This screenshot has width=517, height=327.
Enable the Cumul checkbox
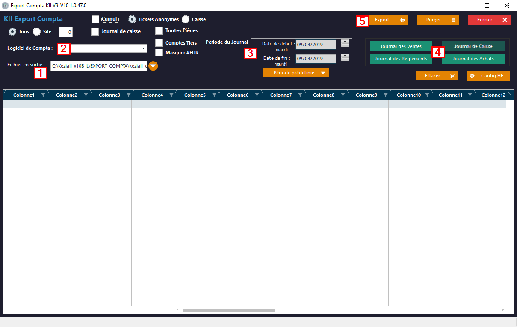coord(95,19)
